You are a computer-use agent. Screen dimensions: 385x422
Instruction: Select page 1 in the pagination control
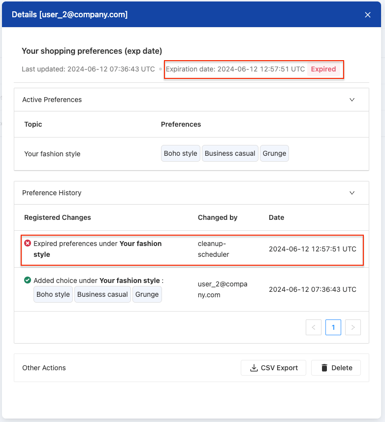333,327
